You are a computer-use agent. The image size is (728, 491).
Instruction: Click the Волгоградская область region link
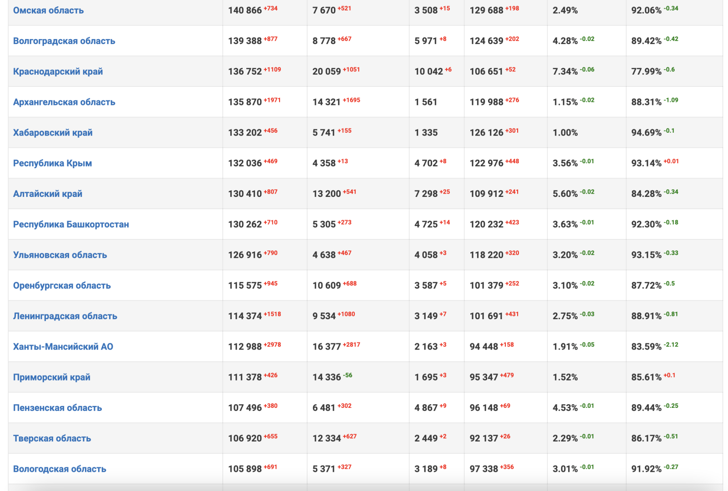pos(64,41)
